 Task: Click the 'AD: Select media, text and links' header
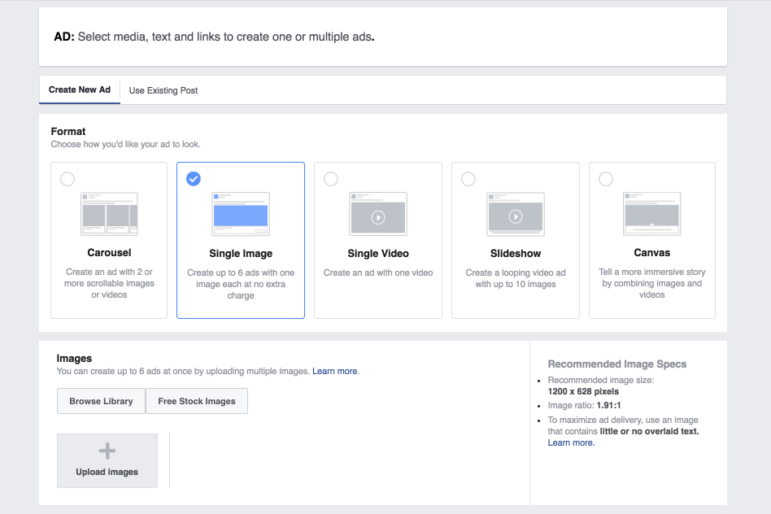pos(214,37)
